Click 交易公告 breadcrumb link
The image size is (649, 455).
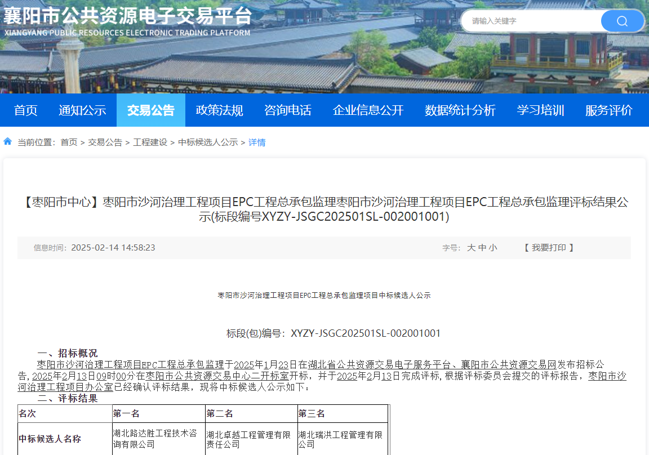point(105,142)
